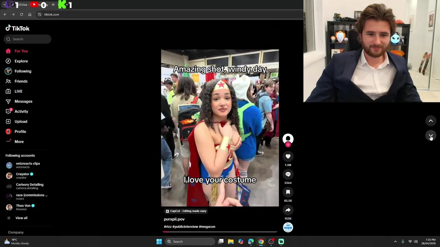The width and height of the screenshot is (440, 247).
Task: Click the #megacon hashtag
Action: 207,227
